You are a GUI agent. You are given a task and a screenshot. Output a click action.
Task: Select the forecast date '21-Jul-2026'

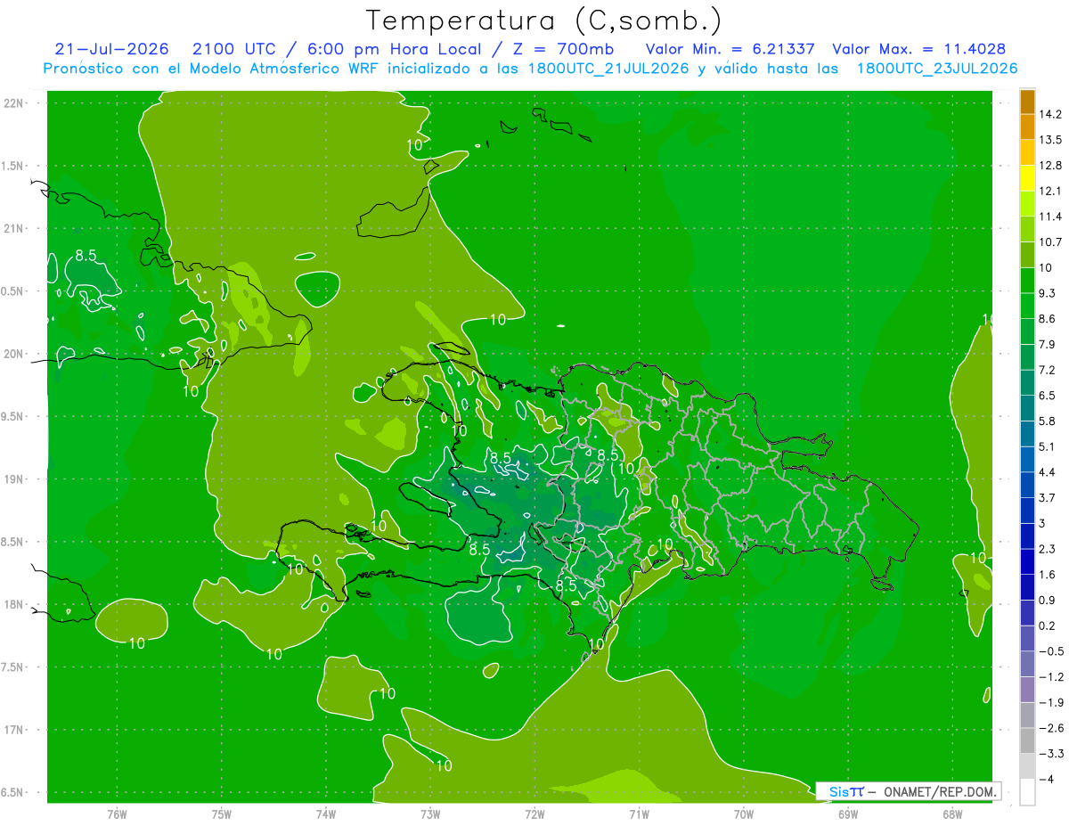(112, 49)
